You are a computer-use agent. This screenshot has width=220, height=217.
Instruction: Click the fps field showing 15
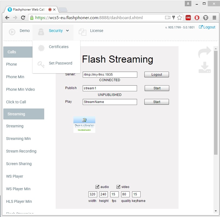pyautogui.click(x=114, y=194)
